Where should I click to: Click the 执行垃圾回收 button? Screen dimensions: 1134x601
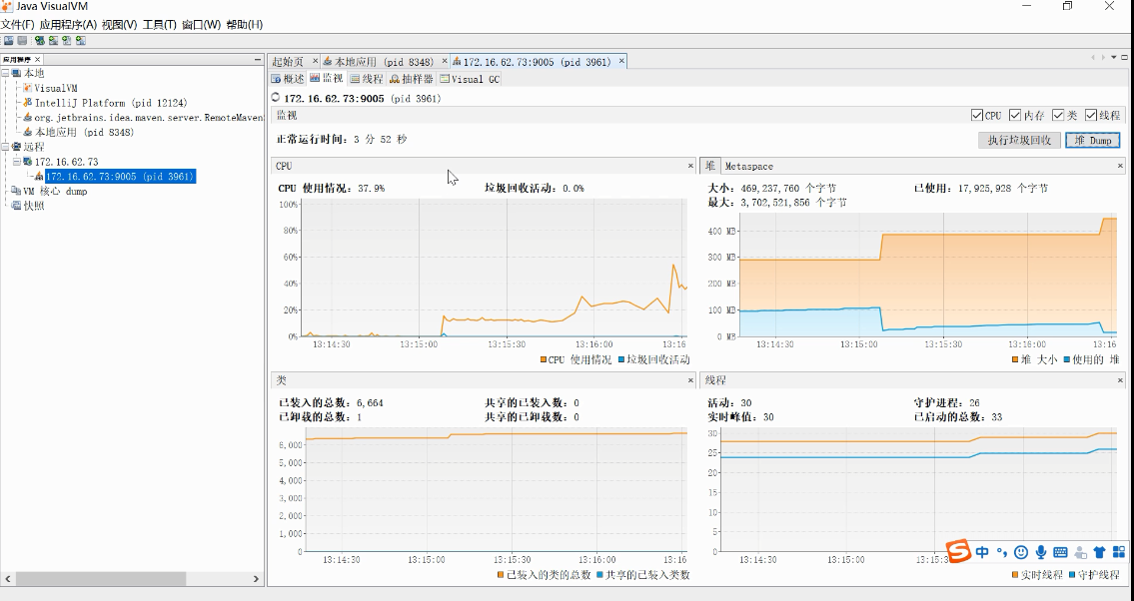point(1020,140)
